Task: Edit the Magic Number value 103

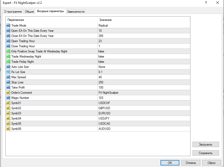Action: (x=101, y=98)
